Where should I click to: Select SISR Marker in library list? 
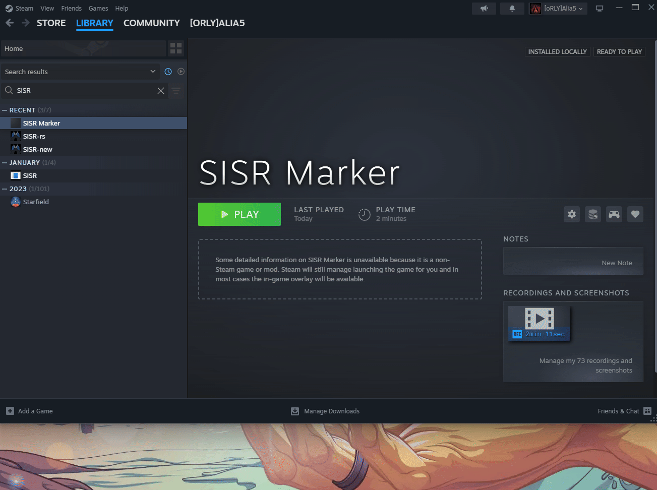[93, 123]
